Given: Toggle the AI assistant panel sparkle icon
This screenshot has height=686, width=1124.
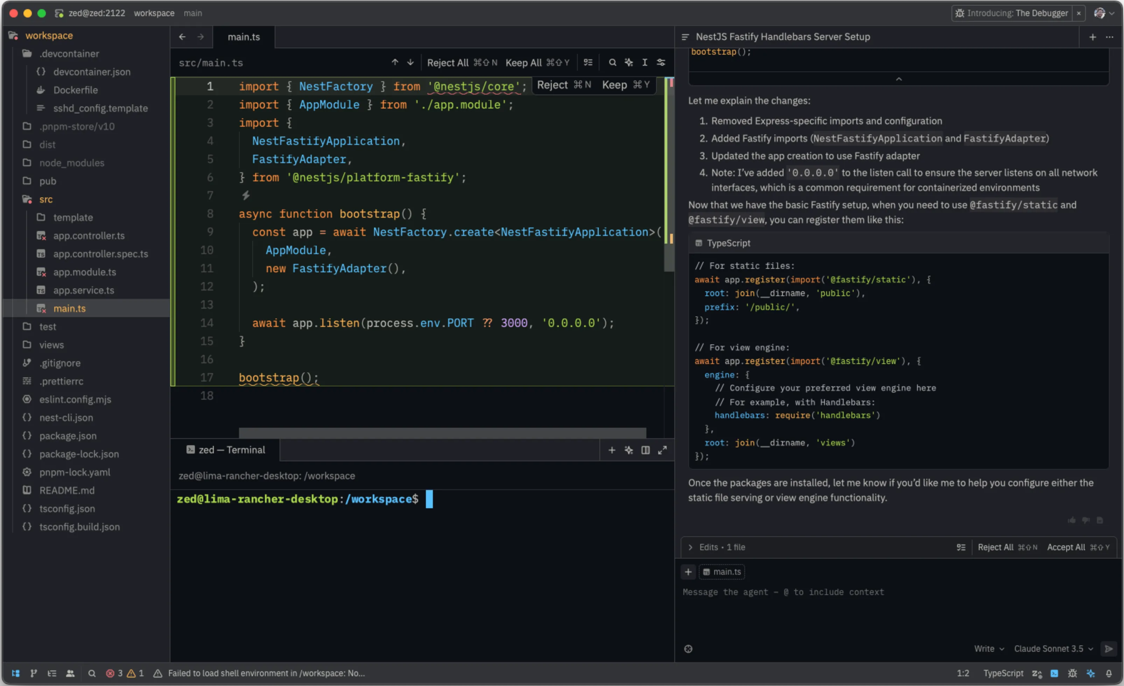Looking at the screenshot, I should pos(1091,673).
